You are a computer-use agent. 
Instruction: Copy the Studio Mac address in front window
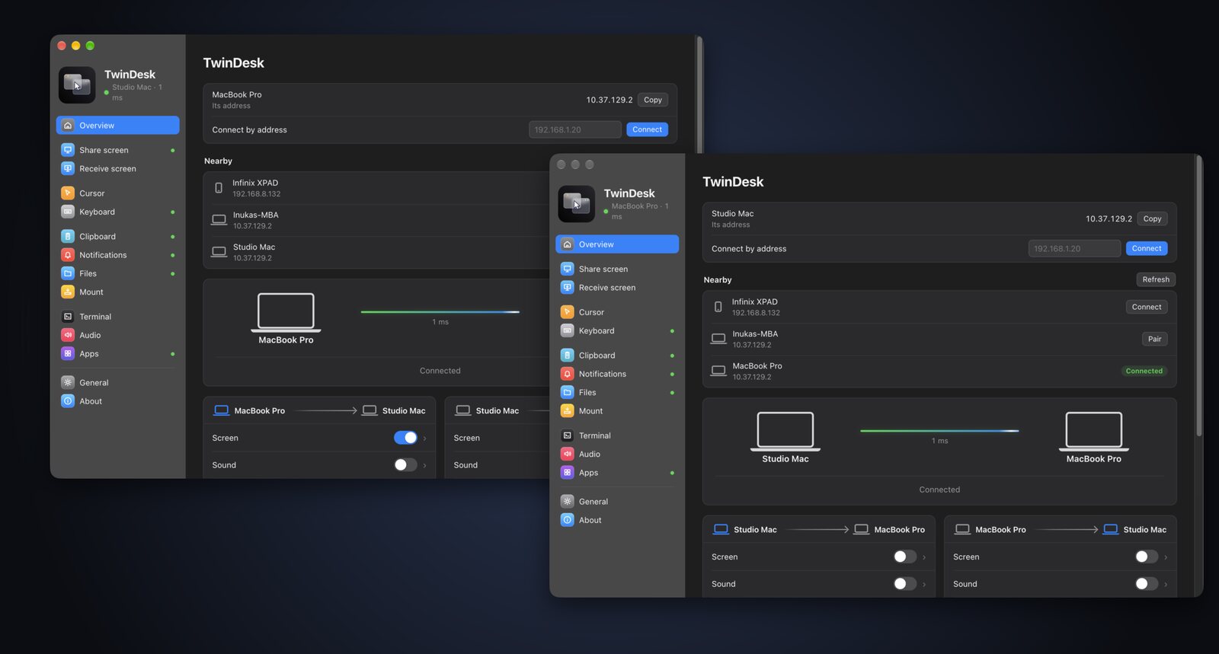pyautogui.click(x=1153, y=219)
